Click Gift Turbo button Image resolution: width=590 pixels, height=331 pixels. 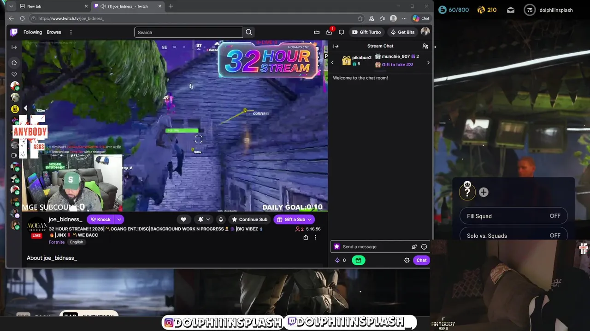[366, 32]
